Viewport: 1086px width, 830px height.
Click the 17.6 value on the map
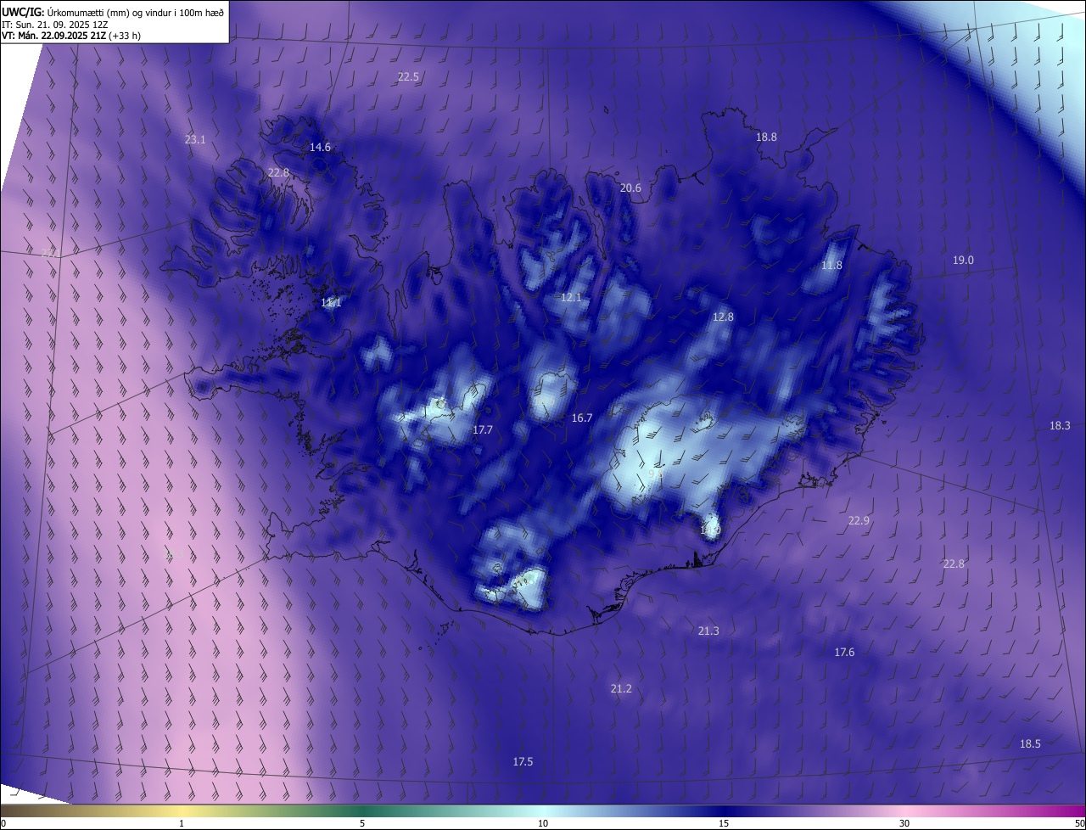pyautogui.click(x=844, y=652)
